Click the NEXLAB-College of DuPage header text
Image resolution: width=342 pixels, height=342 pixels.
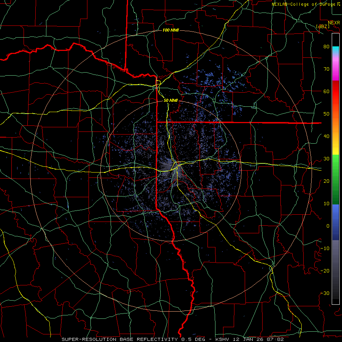tap(303, 4)
